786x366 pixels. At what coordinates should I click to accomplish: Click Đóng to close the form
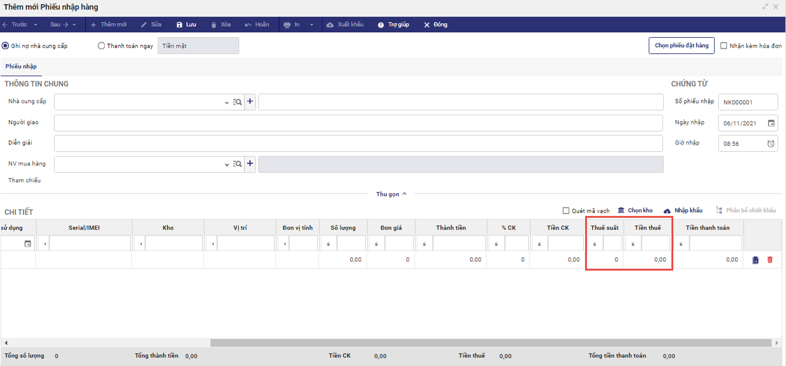435,25
